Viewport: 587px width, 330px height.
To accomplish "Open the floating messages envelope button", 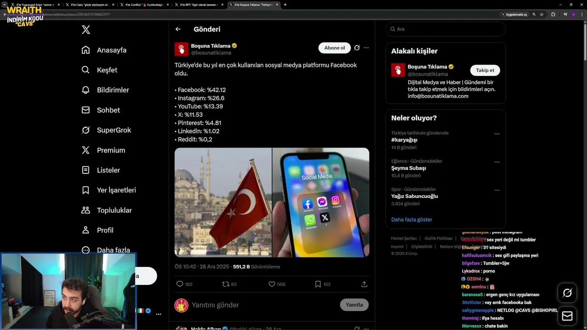I will coord(567,316).
